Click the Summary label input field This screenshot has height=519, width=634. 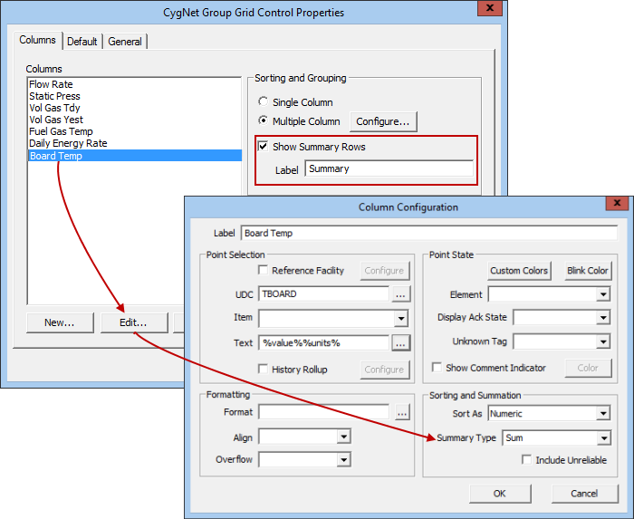389,168
